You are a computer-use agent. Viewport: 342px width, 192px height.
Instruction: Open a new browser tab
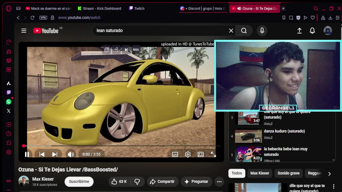(283, 9)
